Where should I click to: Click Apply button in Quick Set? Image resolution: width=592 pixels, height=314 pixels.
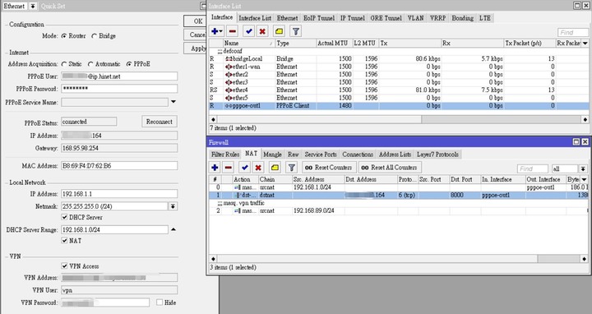[x=195, y=48]
